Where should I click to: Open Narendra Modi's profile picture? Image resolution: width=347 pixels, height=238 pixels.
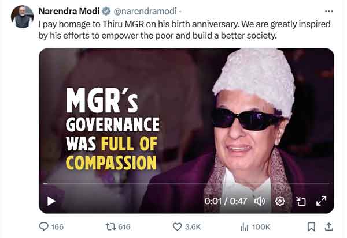click(22, 17)
